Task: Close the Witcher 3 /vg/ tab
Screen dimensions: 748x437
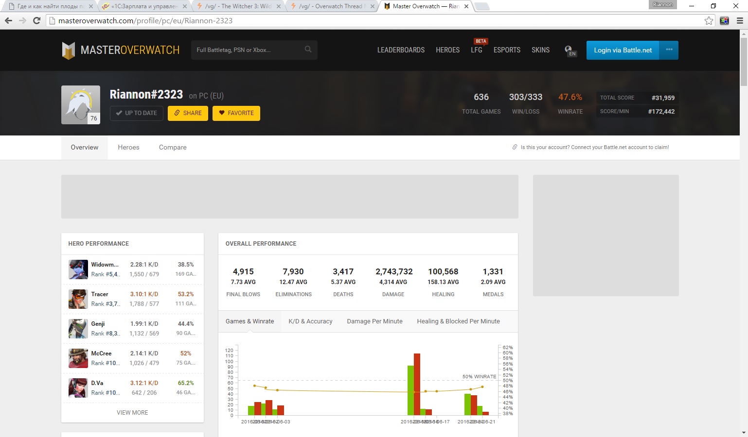Action: click(x=279, y=6)
